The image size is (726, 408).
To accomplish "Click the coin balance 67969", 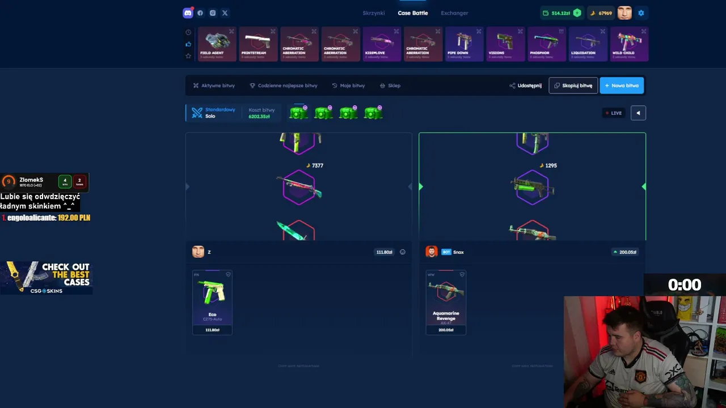I will (x=601, y=13).
